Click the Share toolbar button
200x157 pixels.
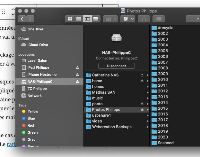point(144,19)
